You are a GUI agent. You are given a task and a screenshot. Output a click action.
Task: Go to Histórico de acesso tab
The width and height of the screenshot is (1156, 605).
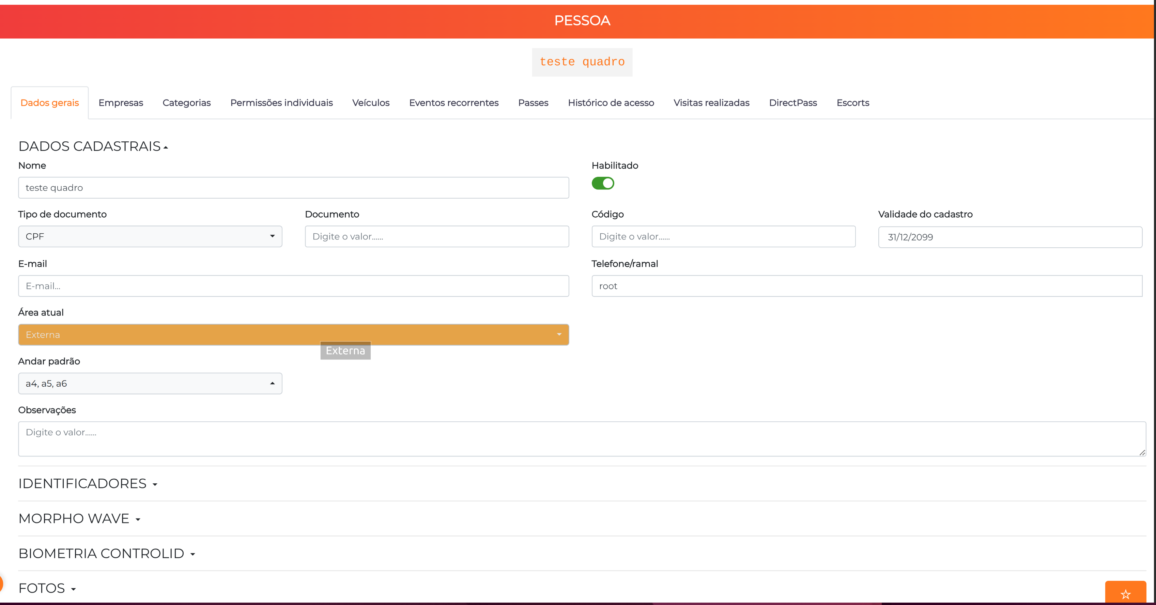click(611, 103)
